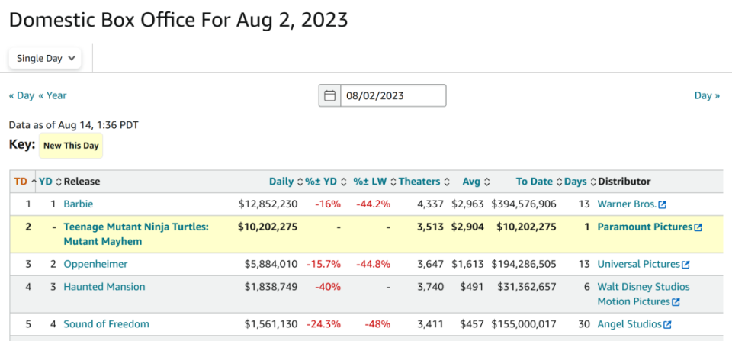Image resolution: width=732 pixels, height=341 pixels.
Task: Click the calendar icon beside the date
Action: (x=330, y=96)
